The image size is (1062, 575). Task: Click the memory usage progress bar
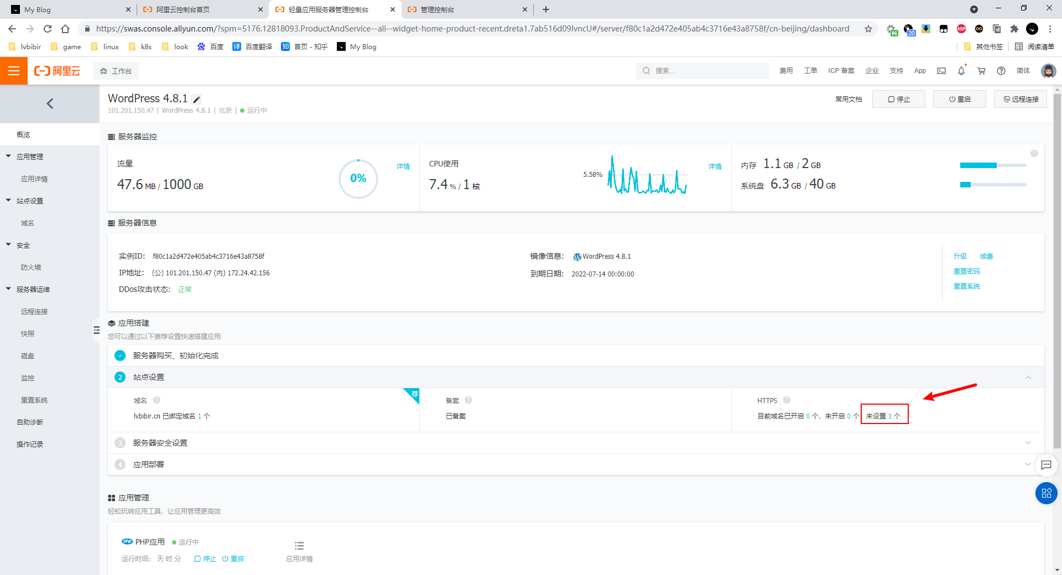[993, 165]
